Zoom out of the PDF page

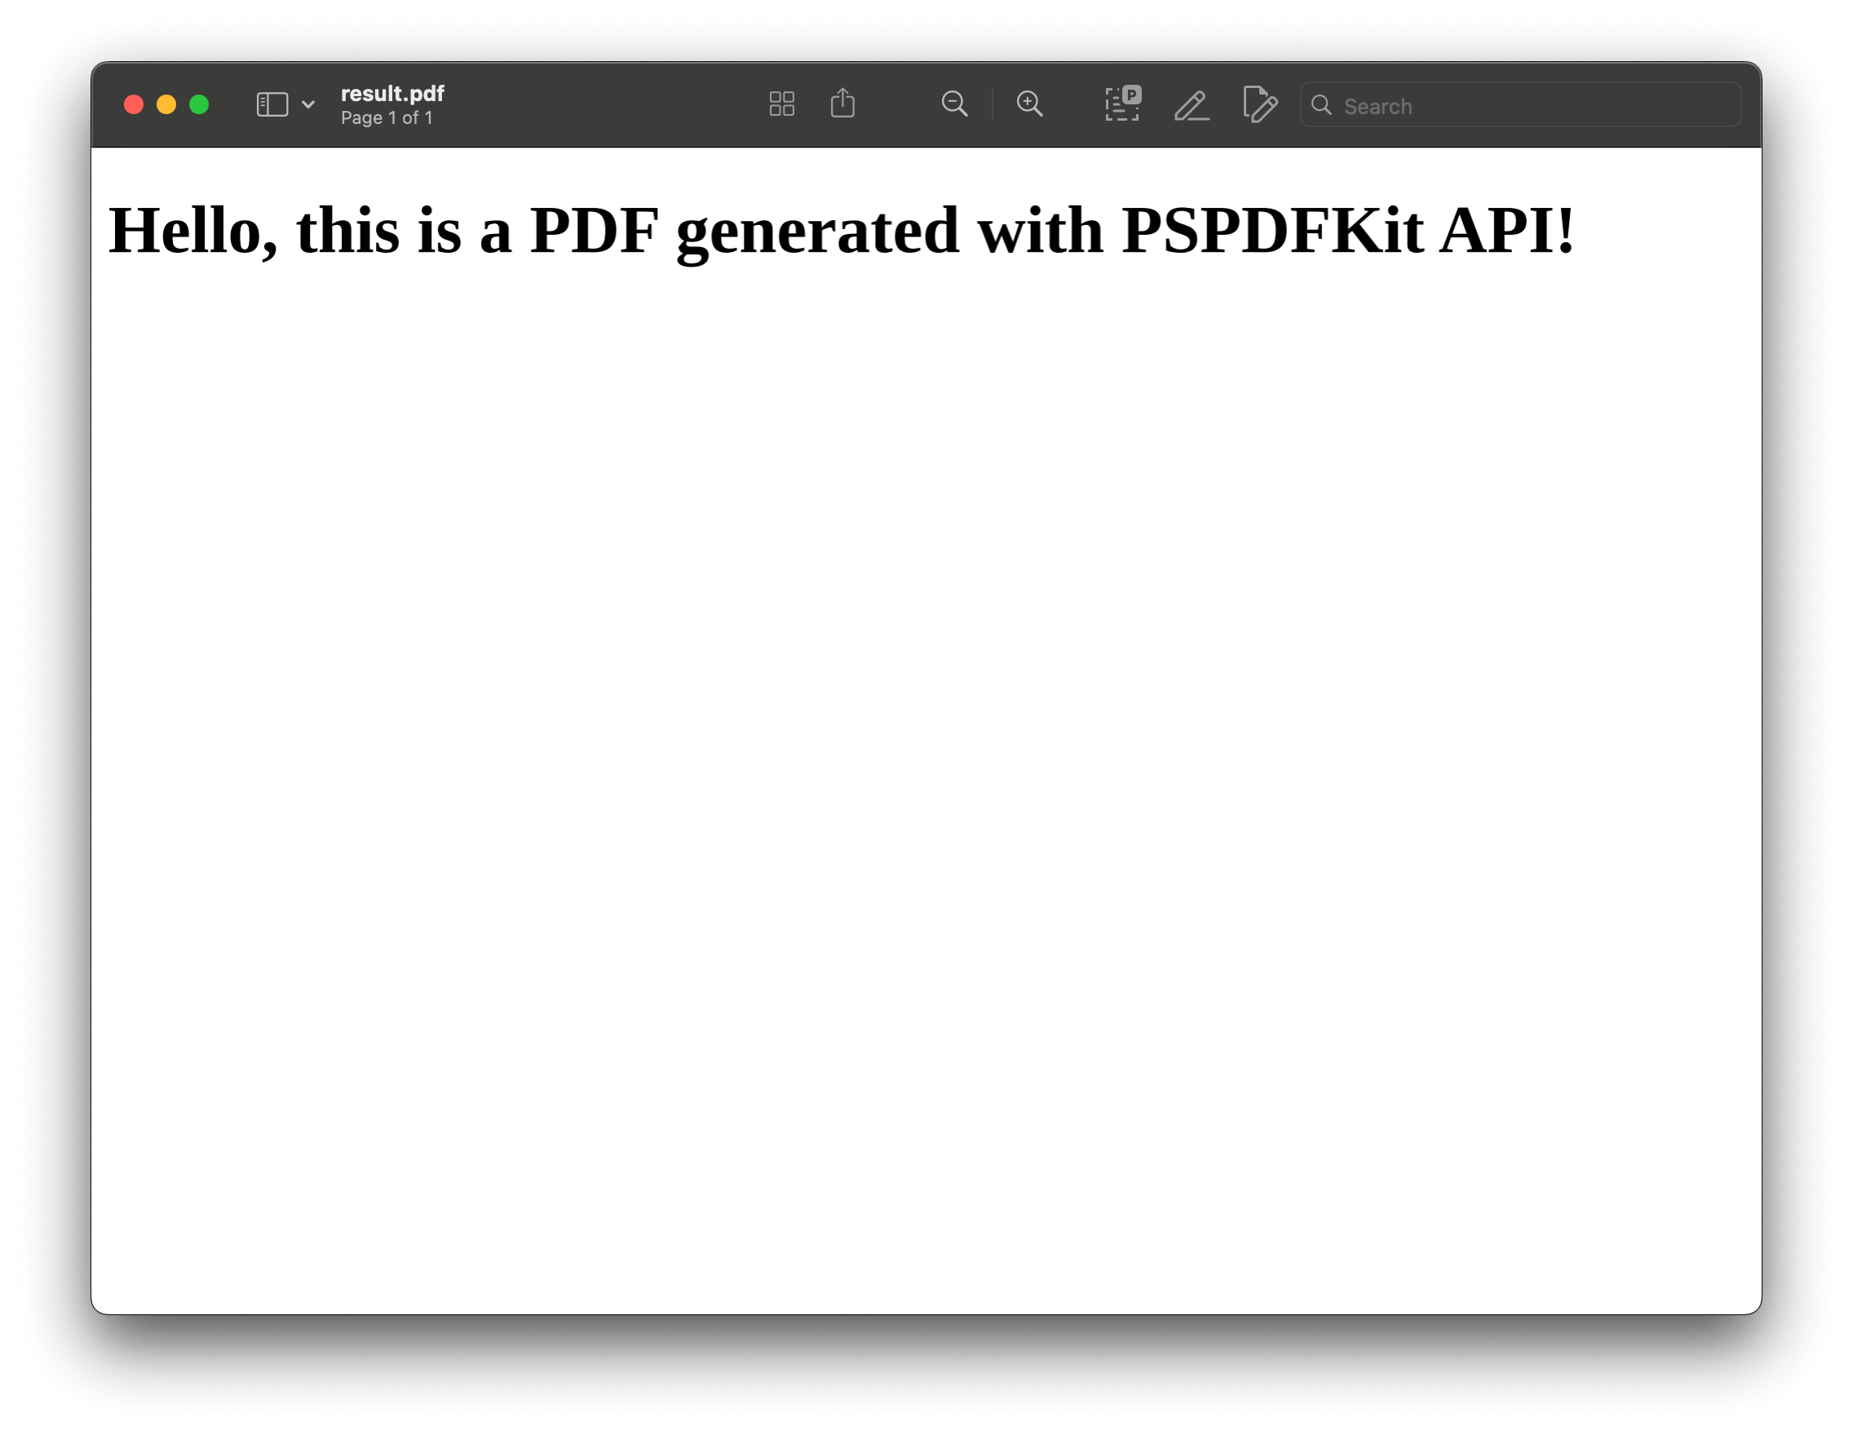(955, 104)
